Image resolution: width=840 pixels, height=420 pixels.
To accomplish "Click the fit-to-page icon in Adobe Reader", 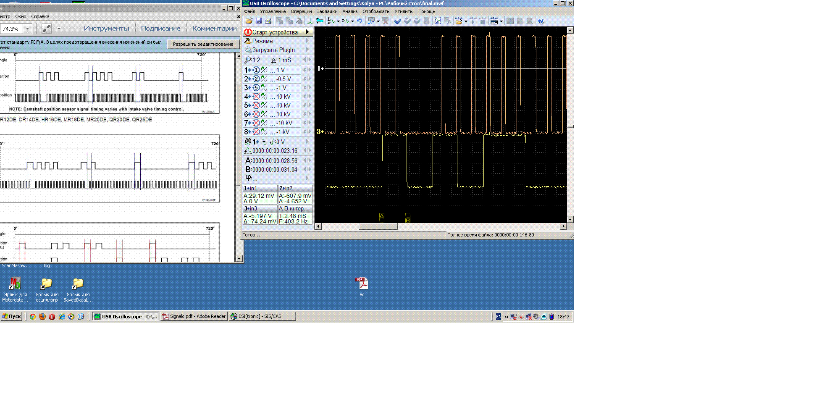I will click(x=46, y=29).
